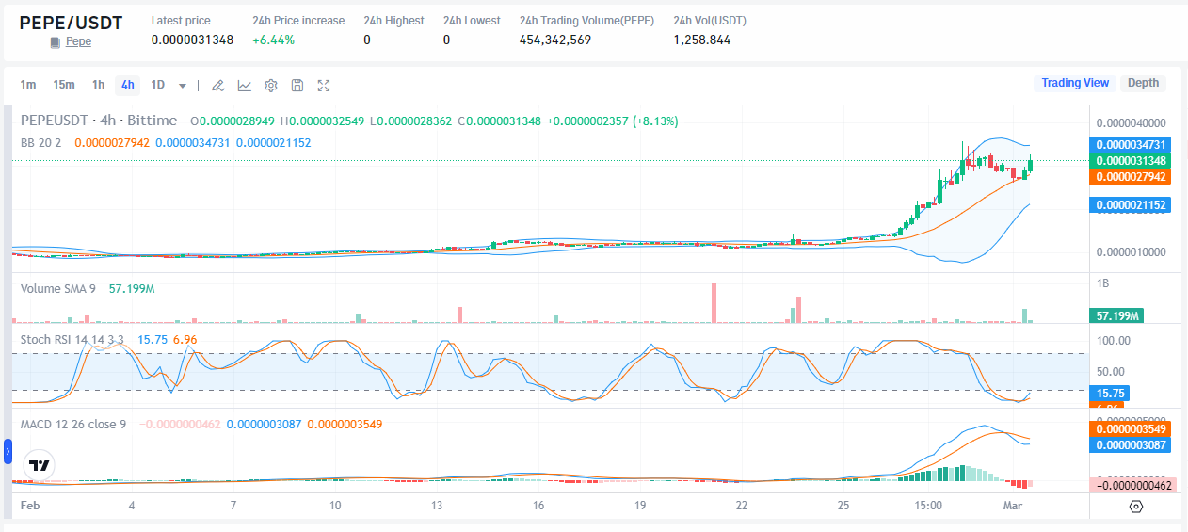Toggle fullscreen chart icon
The width and height of the screenshot is (1188, 532).
[324, 86]
